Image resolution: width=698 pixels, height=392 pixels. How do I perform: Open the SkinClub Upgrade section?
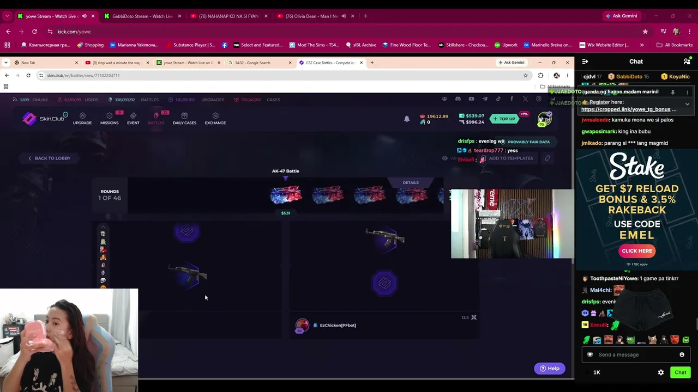coord(82,118)
